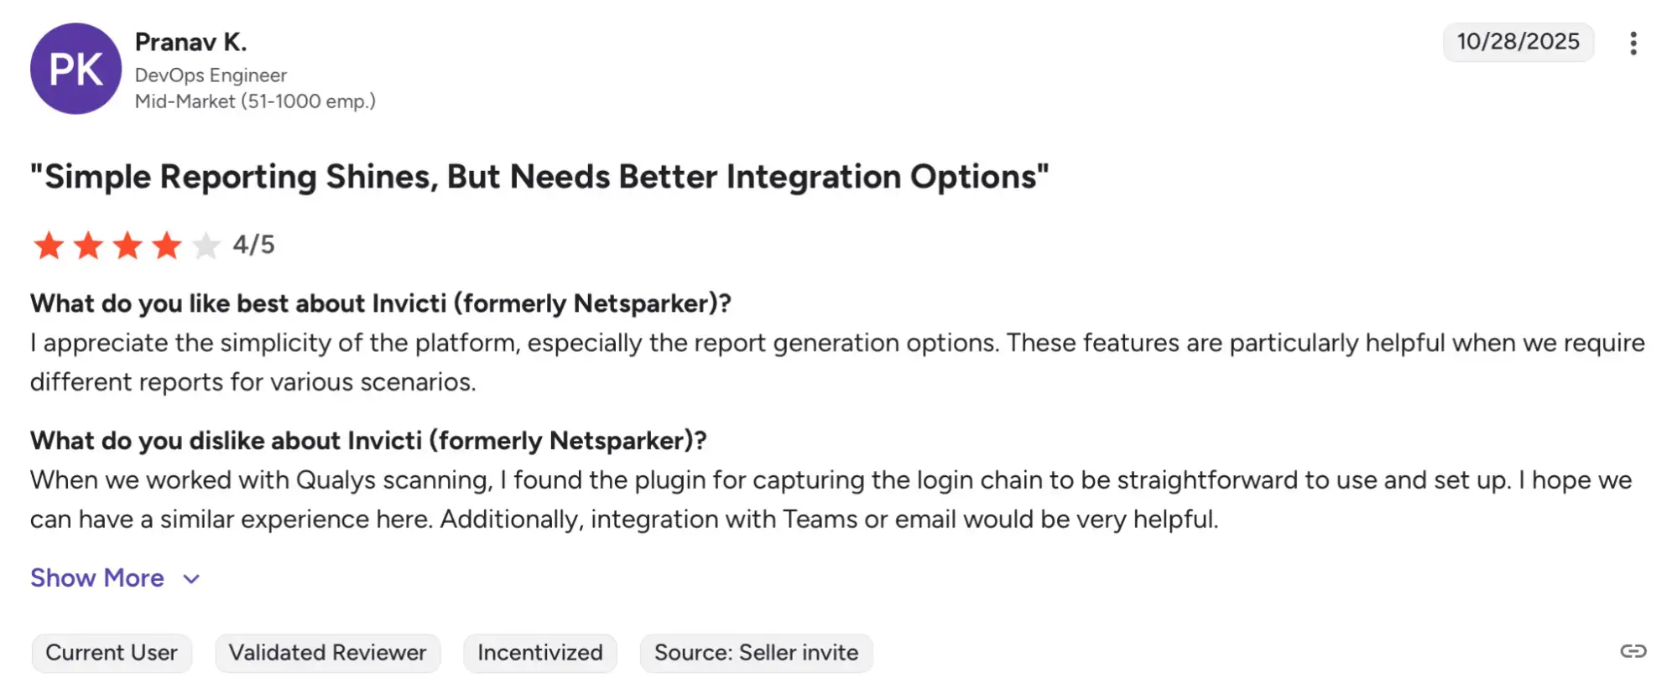Click the 4/5 rating score text
1677x699 pixels.
click(253, 245)
